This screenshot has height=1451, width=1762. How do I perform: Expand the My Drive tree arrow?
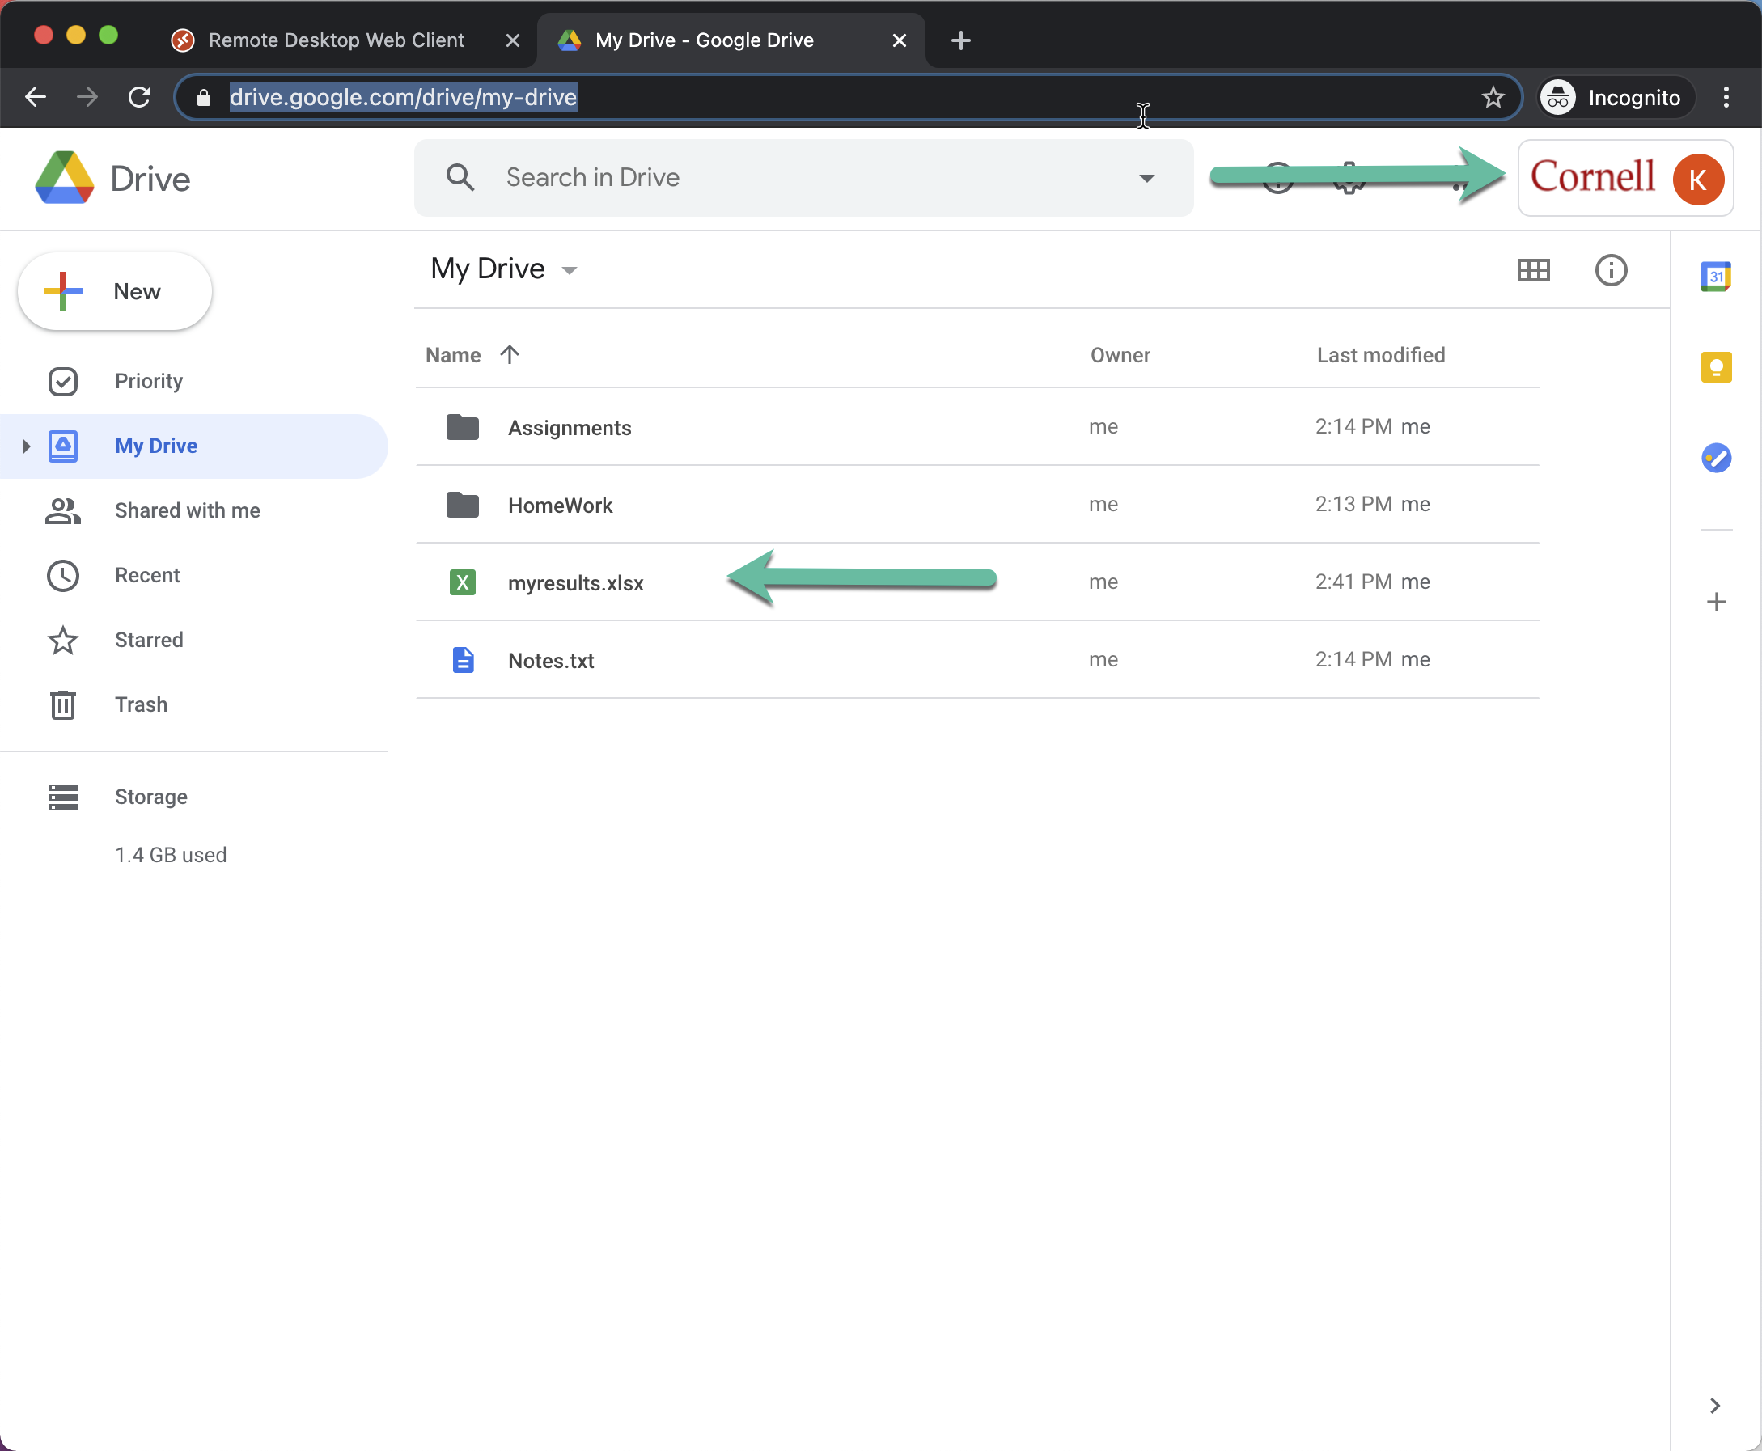[x=26, y=446]
